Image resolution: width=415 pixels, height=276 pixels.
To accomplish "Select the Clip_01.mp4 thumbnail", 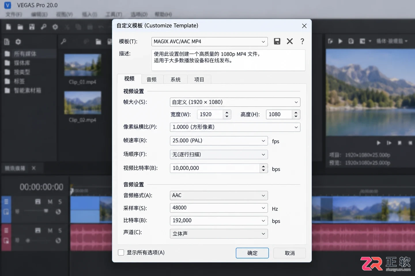I will (x=82, y=65).
